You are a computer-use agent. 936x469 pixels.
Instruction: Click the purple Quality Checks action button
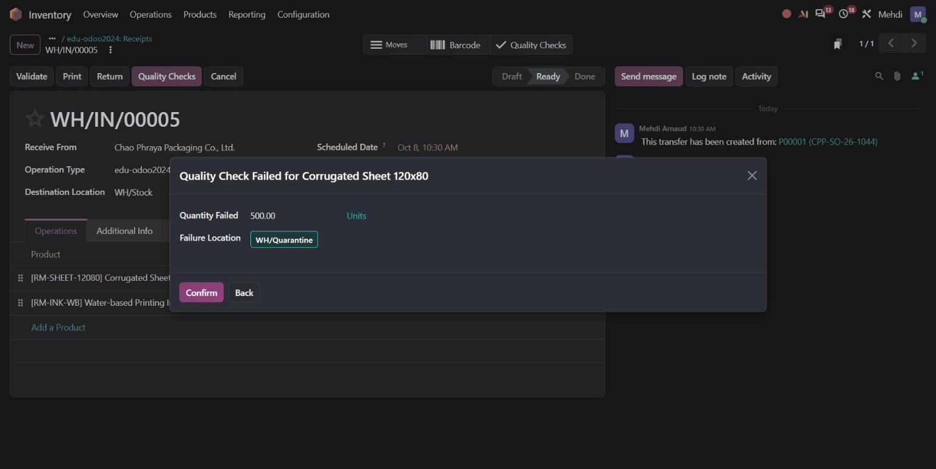(167, 76)
